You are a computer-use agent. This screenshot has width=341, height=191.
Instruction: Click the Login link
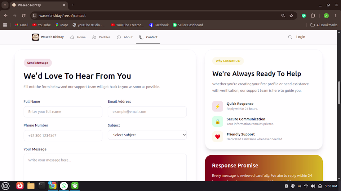[301, 37]
